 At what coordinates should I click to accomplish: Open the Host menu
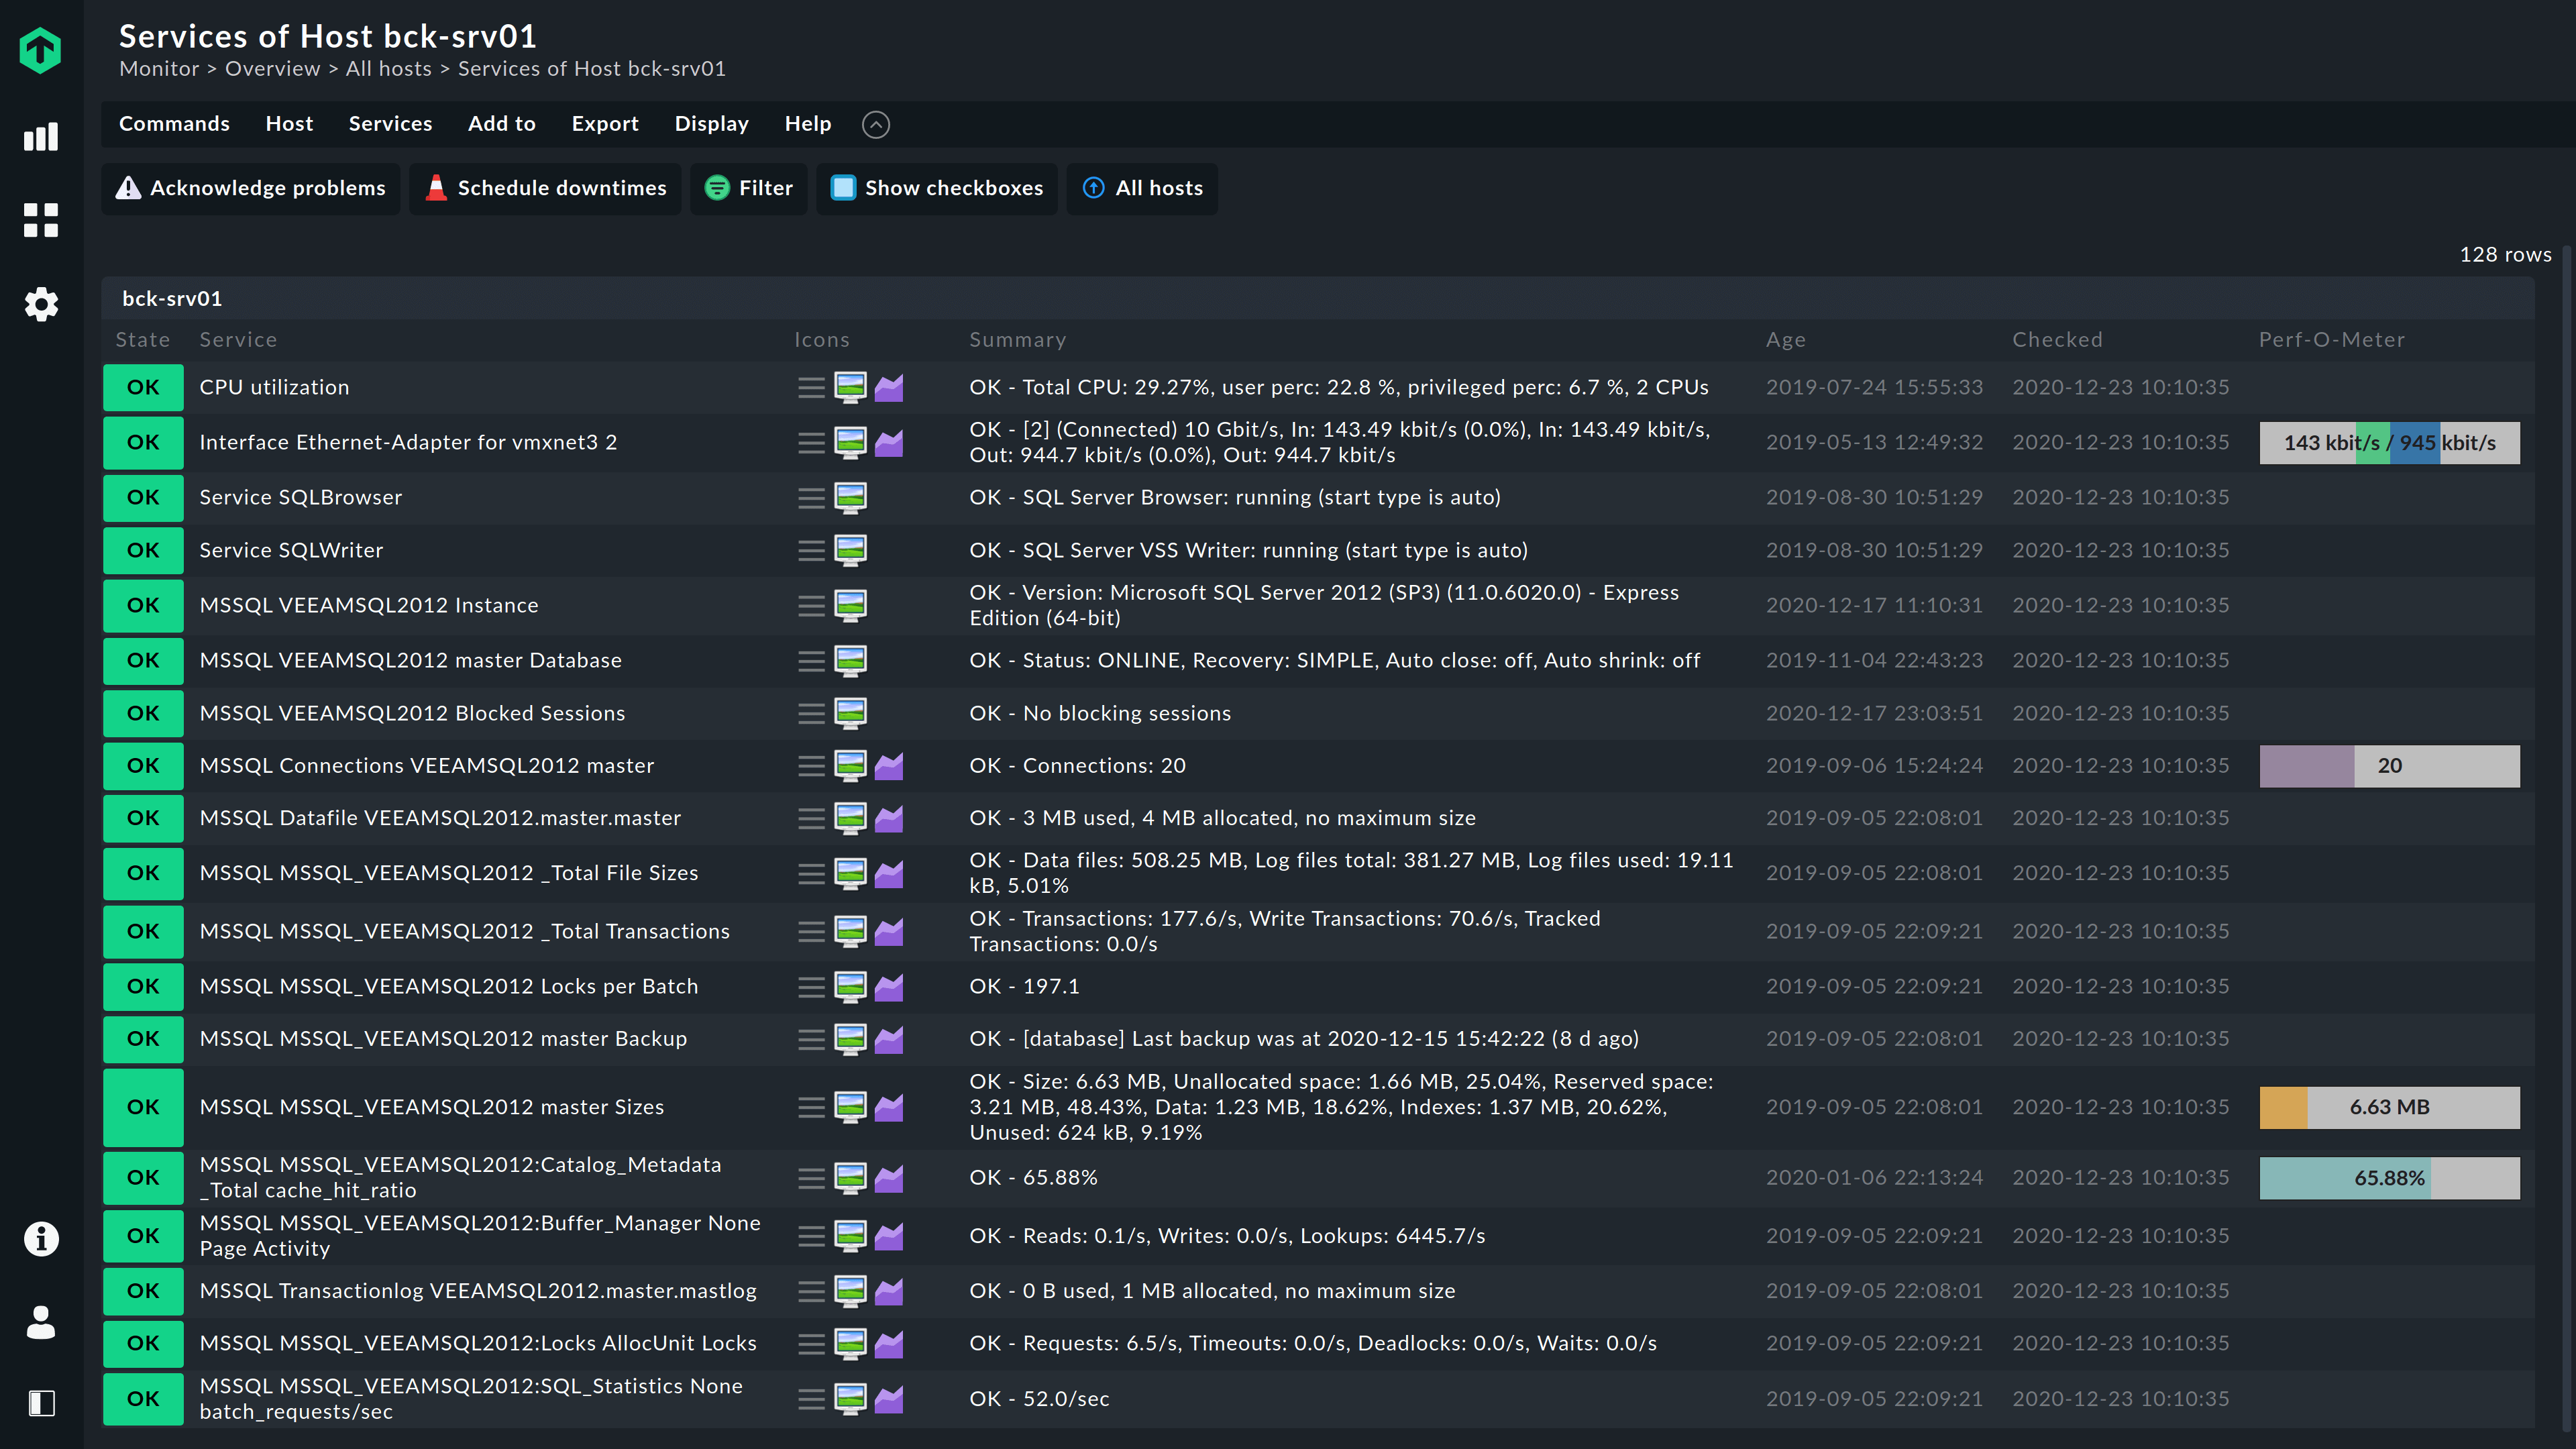pyautogui.click(x=289, y=124)
